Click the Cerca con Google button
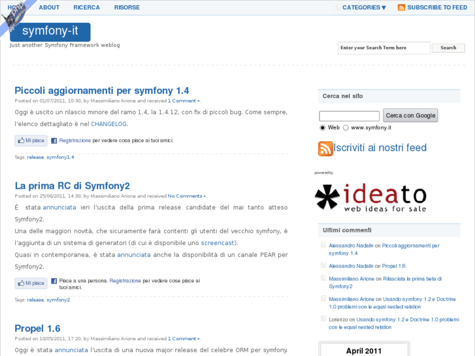 (410, 116)
